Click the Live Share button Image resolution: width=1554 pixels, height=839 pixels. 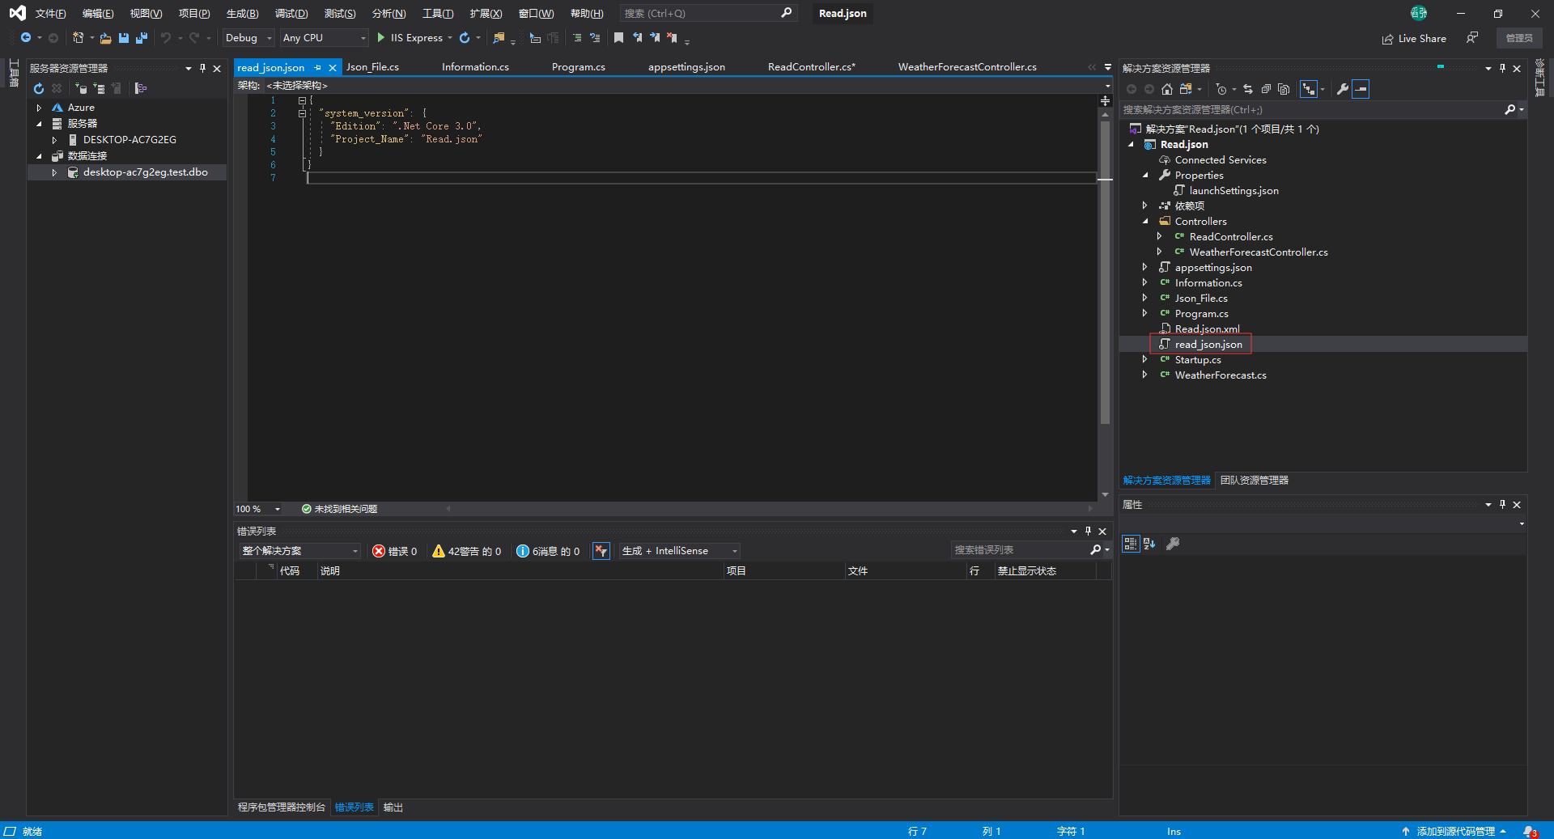[x=1414, y=38]
